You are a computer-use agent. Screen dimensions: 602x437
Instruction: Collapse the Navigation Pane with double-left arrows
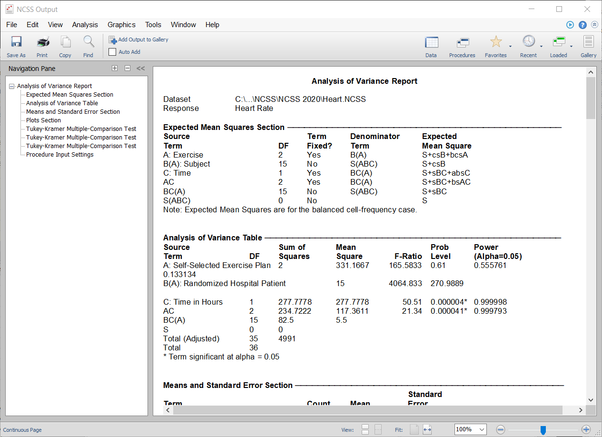pyautogui.click(x=140, y=68)
